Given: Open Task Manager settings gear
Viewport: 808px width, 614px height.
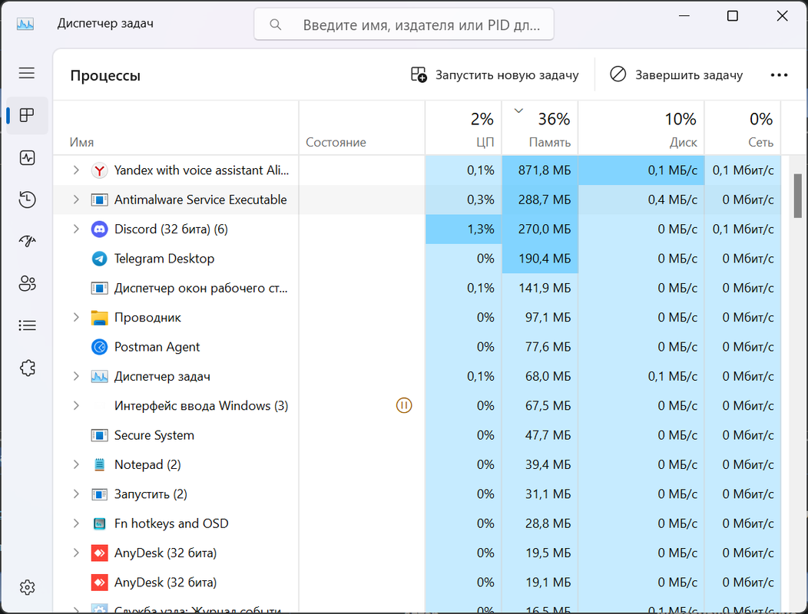Looking at the screenshot, I should click(27, 588).
